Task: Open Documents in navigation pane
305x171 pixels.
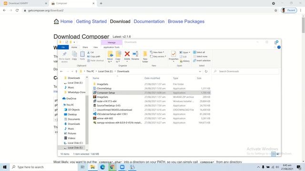Action: tap(72, 119)
